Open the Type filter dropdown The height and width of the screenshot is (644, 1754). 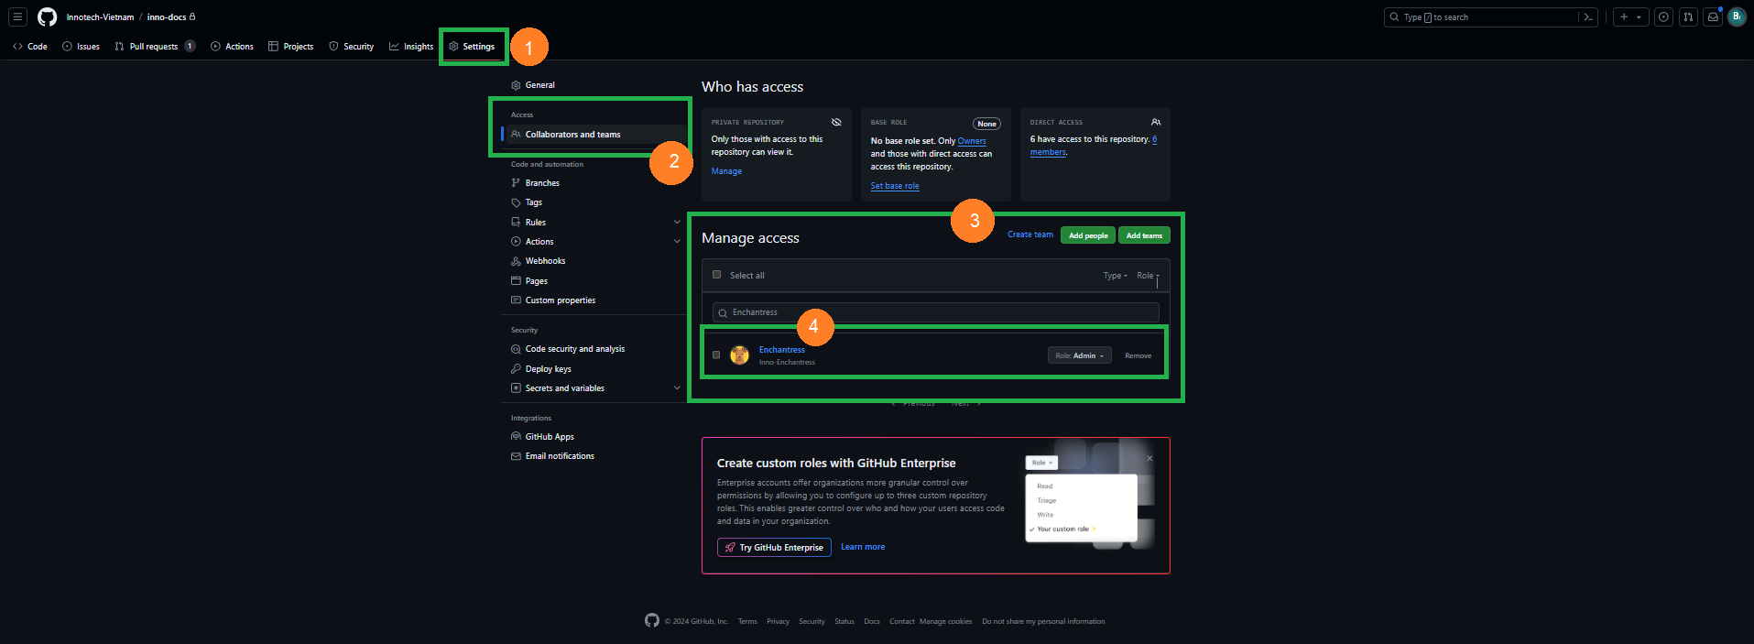coord(1115,276)
